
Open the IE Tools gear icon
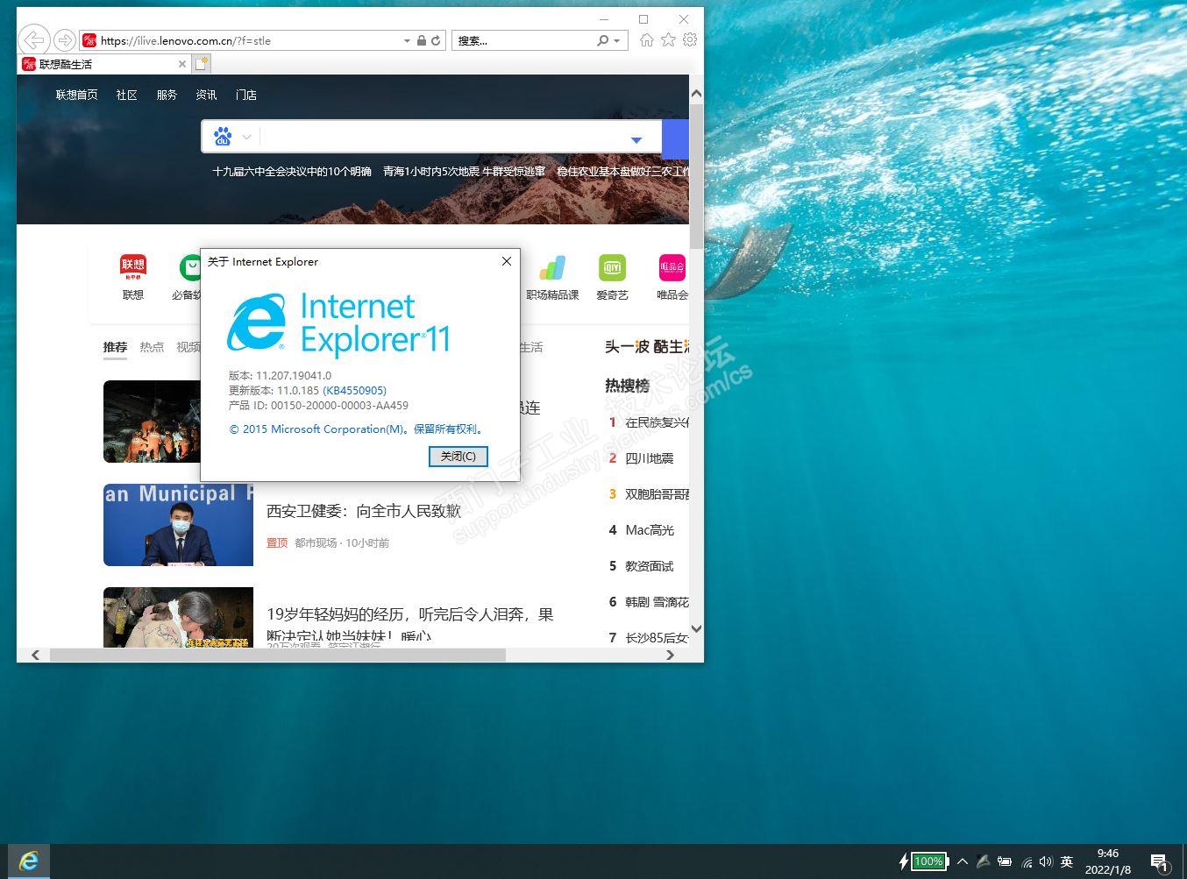[x=690, y=40]
